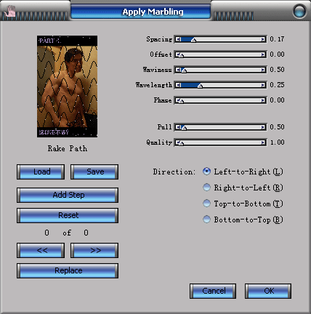
Task: Click the Wavelength slider handle
Action: (x=200, y=86)
